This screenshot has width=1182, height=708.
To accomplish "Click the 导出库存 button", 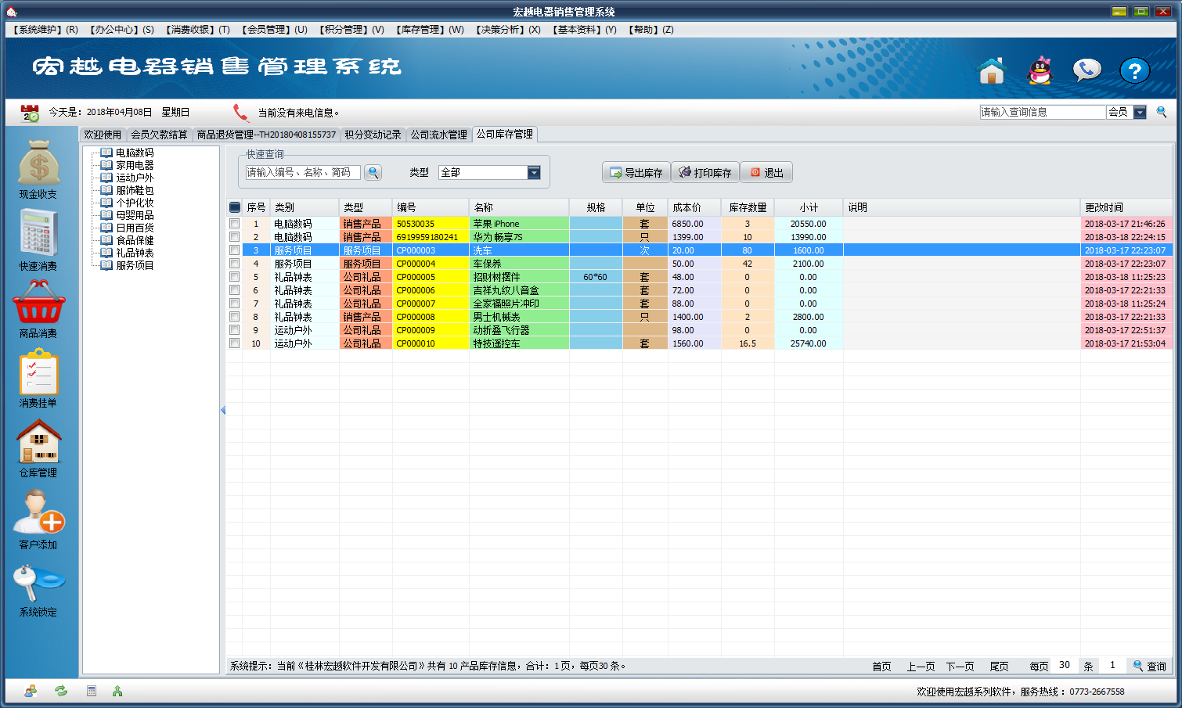I will (636, 173).
